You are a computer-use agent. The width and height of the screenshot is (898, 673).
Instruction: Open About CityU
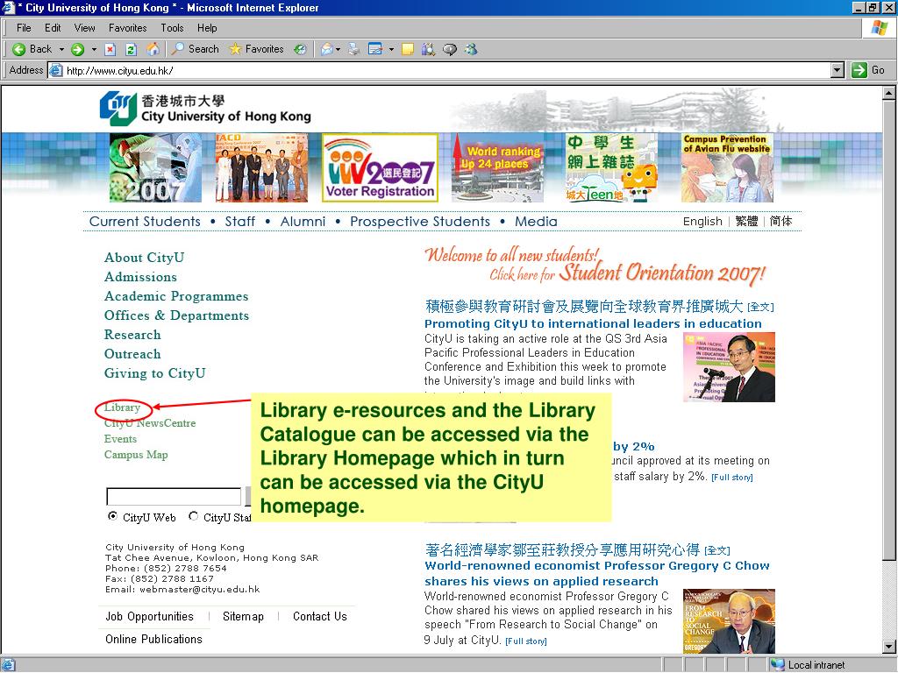(x=145, y=258)
